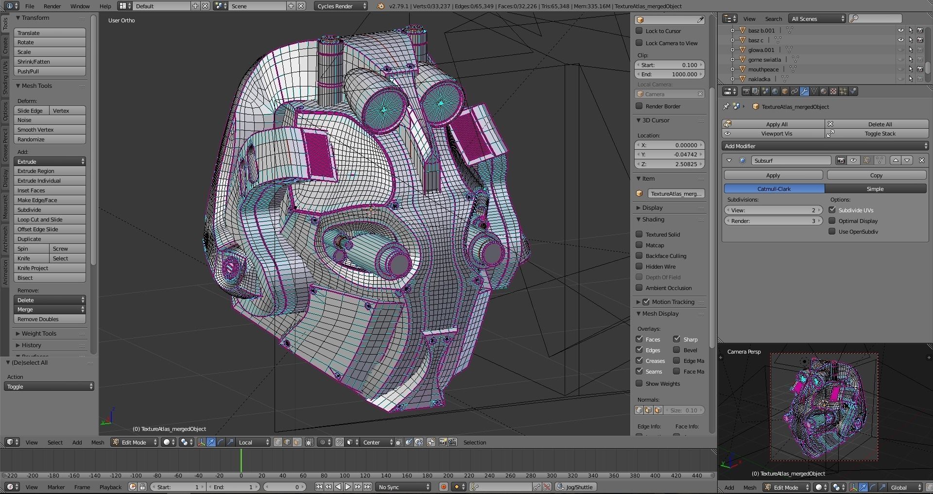Switch subdivision type to Simple

(x=875, y=188)
